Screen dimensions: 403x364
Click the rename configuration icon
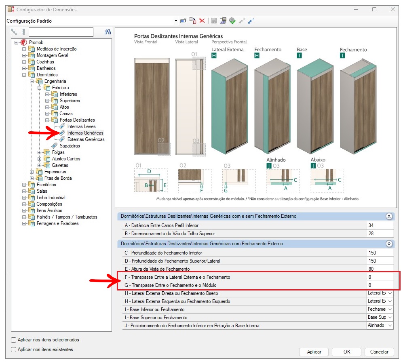[183, 21]
